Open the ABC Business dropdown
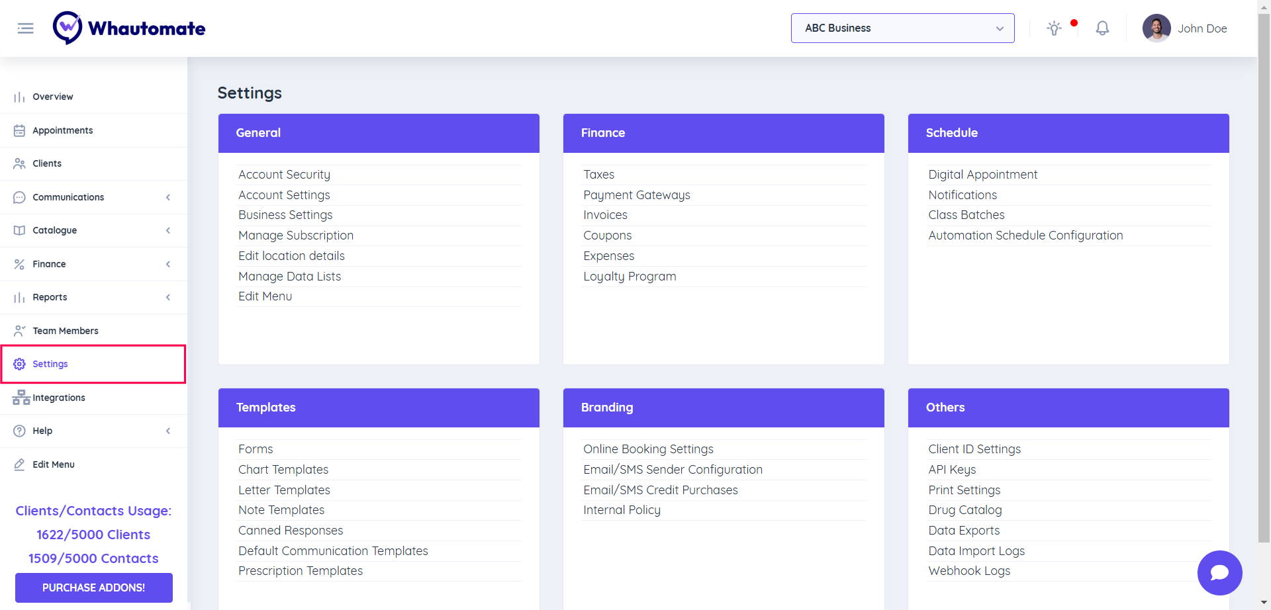The width and height of the screenshot is (1271, 610). 902,28
